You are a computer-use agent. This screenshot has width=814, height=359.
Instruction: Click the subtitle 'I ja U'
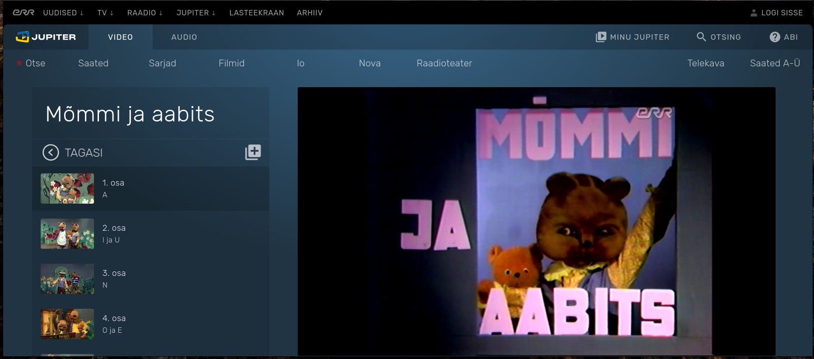click(111, 240)
